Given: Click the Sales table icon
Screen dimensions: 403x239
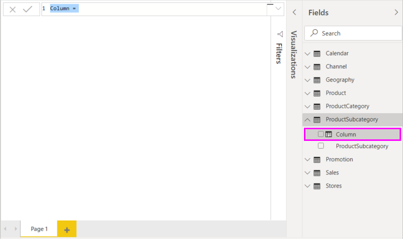Looking at the screenshot, I should pyautogui.click(x=317, y=173).
